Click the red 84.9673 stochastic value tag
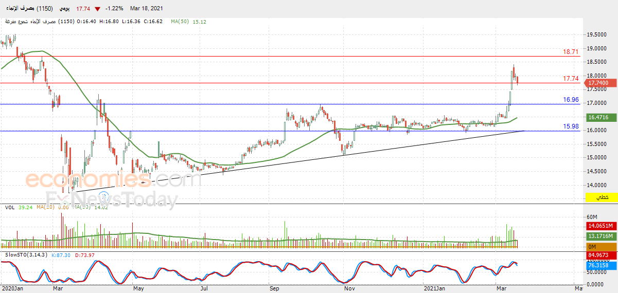Screen dimensions: 618x293 pos(600,255)
